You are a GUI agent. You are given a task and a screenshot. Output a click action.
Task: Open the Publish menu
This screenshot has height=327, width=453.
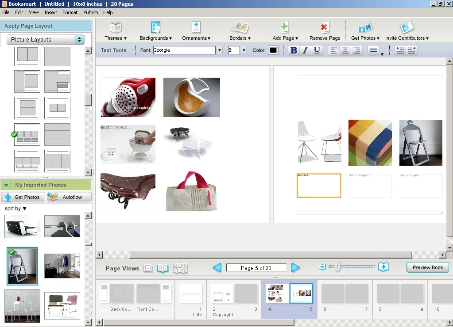[91, 12]
